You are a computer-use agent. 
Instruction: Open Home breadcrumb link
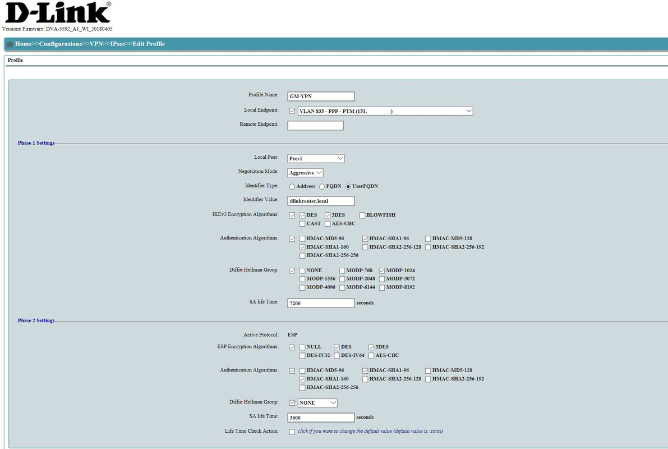point(24,44)
